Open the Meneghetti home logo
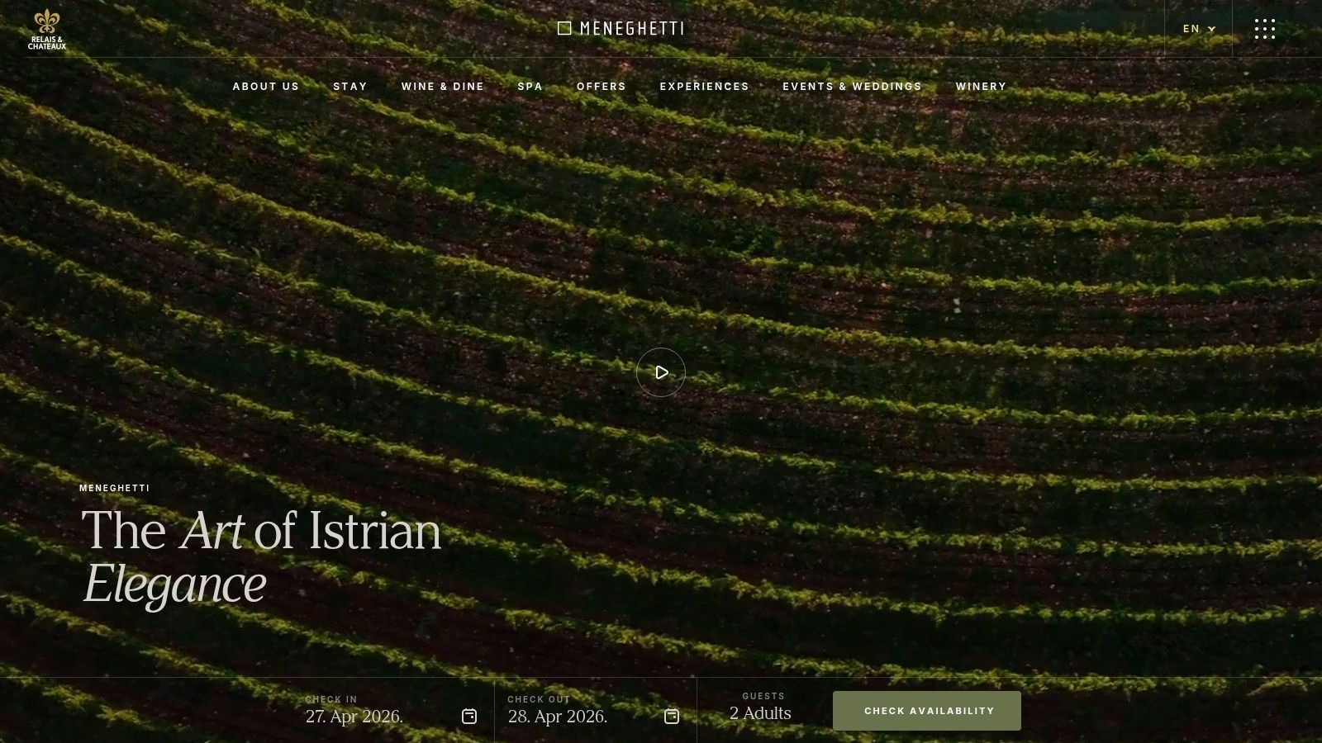This screenshot has height=743, width=1322. click(621, 28)
